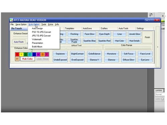
Task: Apply the Soft Focus effect
Action: (x=129, y=54)
